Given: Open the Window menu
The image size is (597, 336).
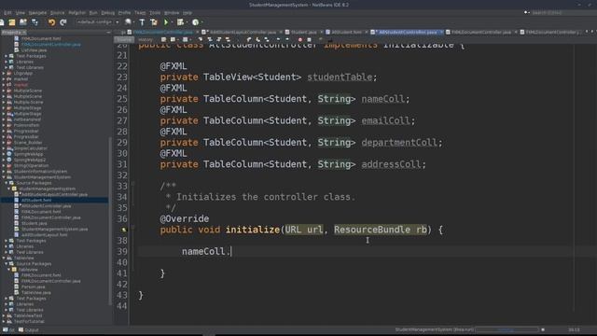Looking at the screenshot, I should [x=172, y=12].
